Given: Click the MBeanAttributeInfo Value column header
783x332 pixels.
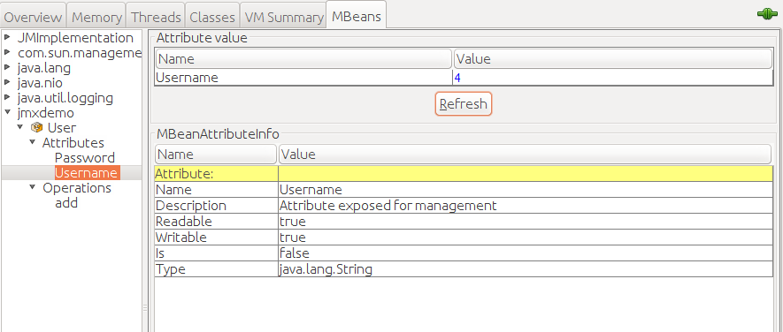Looking at the screenshot, I should pyautogui.click(x=525, y=154).
